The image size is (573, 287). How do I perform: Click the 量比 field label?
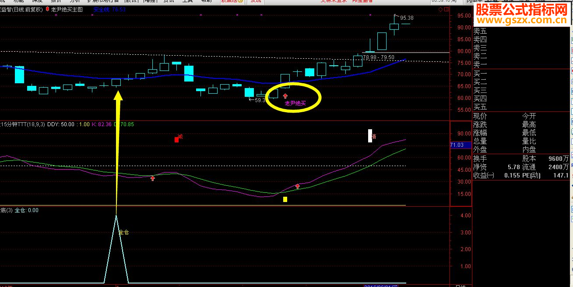(x=529, y=141)
